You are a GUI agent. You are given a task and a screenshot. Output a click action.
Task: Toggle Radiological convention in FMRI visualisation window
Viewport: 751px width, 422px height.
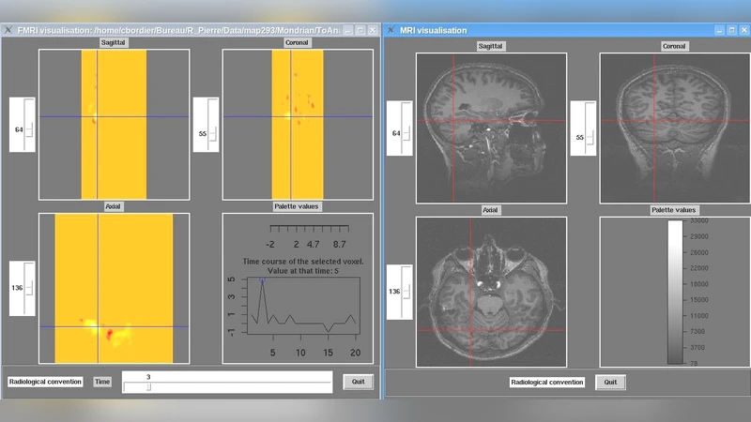point(45,382)
